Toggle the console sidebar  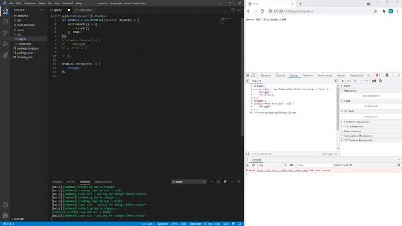(247, 165)
